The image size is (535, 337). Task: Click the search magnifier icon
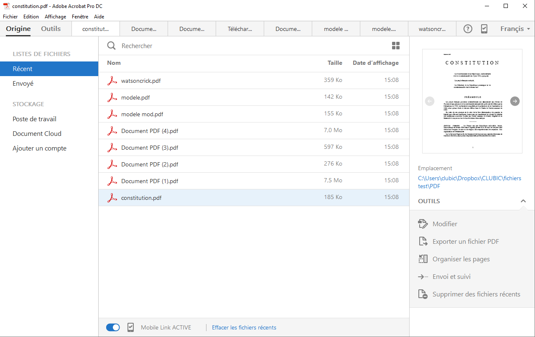click(x=111, y=46)
